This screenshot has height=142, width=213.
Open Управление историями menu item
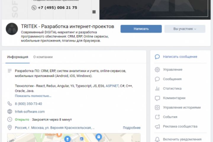pyautogui.click(x=182, y=107)
